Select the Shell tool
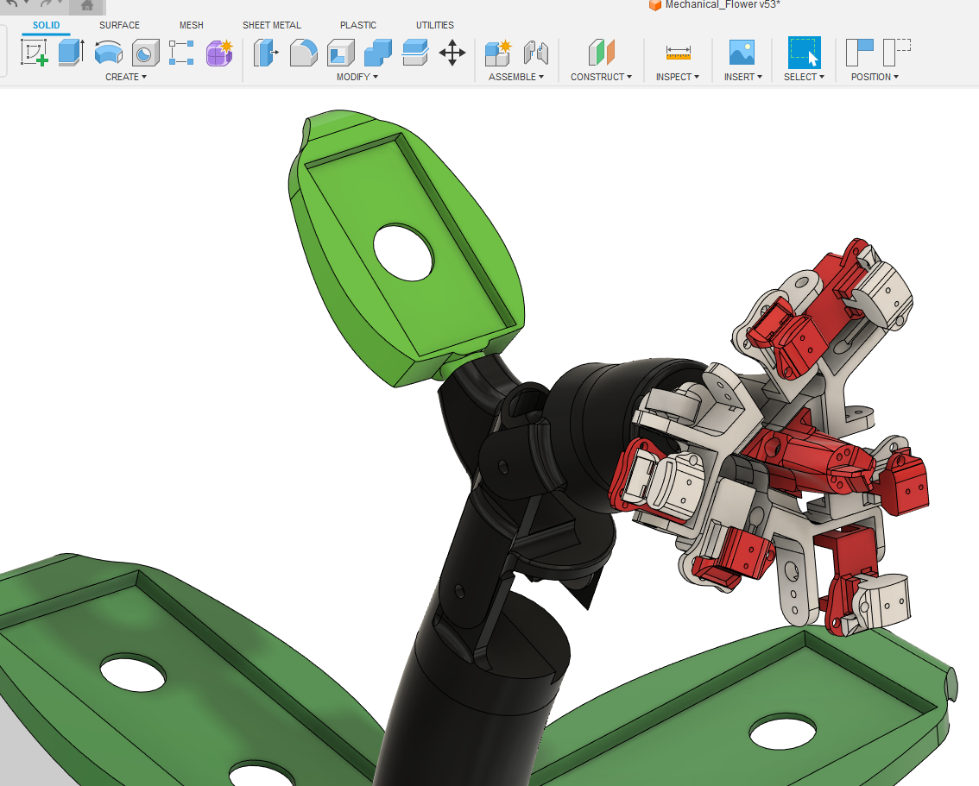This screenshot has width=979, height=786. click(x=341, y=53)
